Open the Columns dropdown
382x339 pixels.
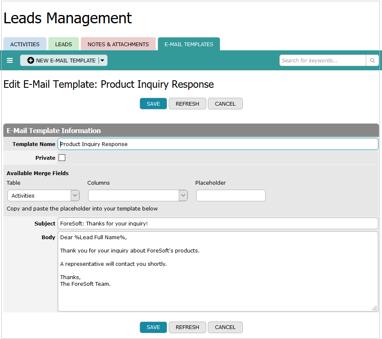point(138,195)
